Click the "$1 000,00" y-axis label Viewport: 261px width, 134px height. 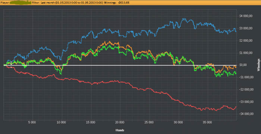[246, 53]
